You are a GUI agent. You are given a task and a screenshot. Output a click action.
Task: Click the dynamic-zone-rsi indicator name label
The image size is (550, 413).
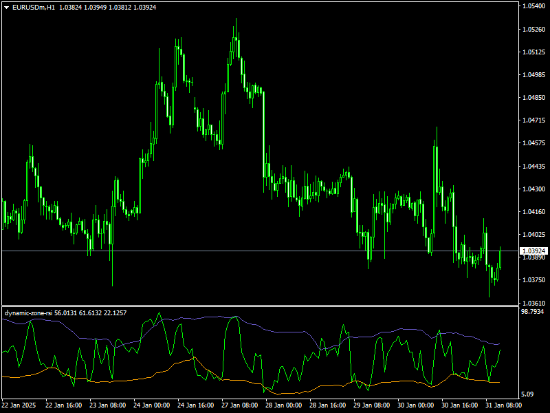pyautogui.click(x=28, y=312)
